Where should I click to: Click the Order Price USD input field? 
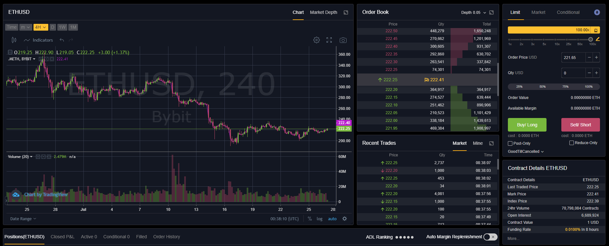pos(574,57)
